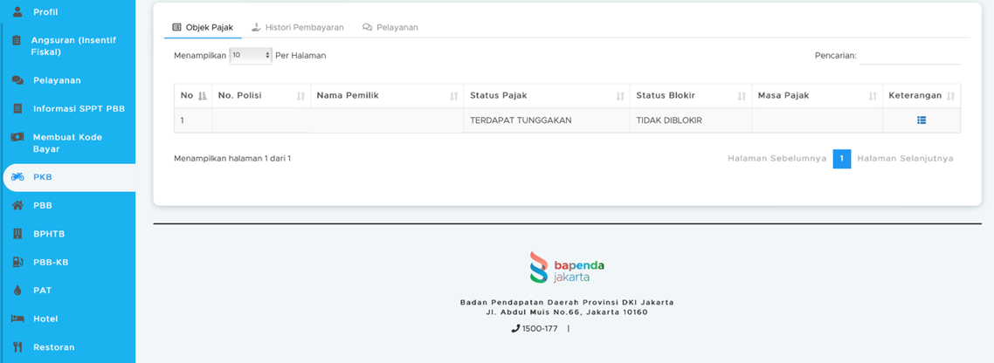Image resolution: width=994 pixels, height=363 pixels.
Task: Click the fork and knife Restoran icon
Action: tap(17, 347)
